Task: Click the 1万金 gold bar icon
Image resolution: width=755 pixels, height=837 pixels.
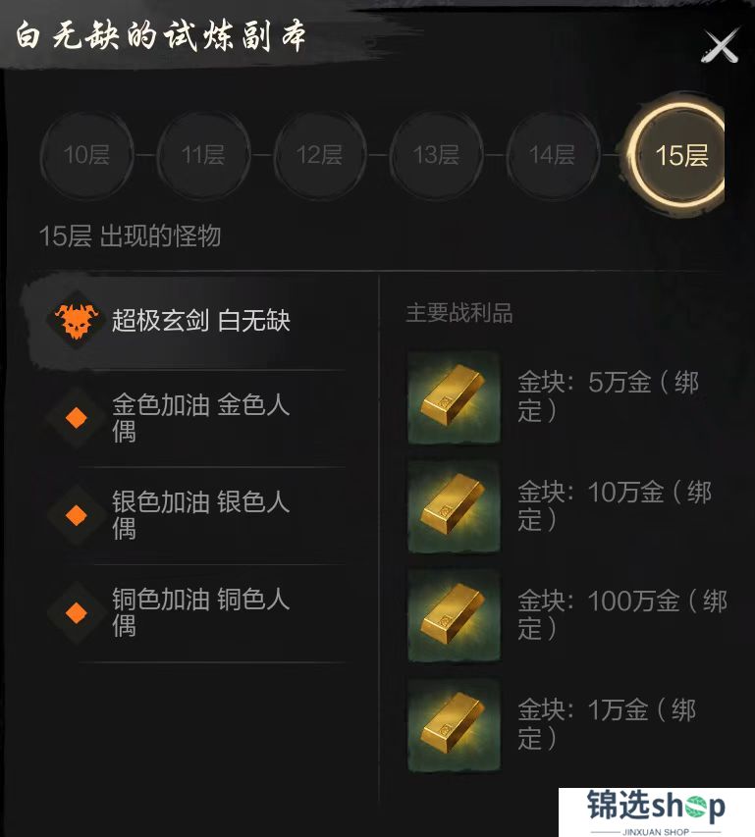Action: (454, 725)
